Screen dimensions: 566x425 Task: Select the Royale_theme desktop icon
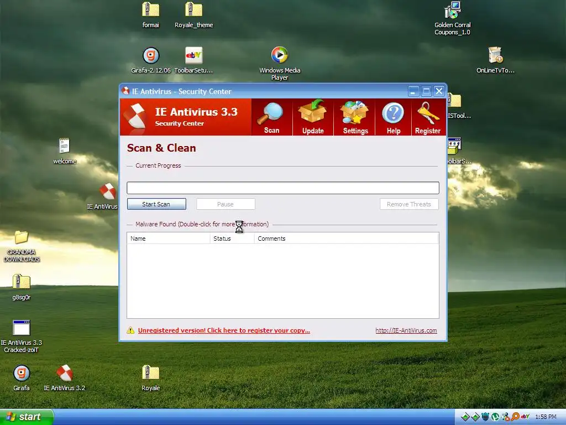tap(194, 15)
